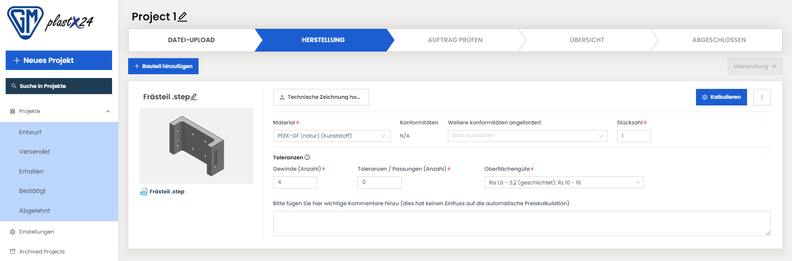Click edit pencil next to Frästeil .step title

[x=194, y=97]
